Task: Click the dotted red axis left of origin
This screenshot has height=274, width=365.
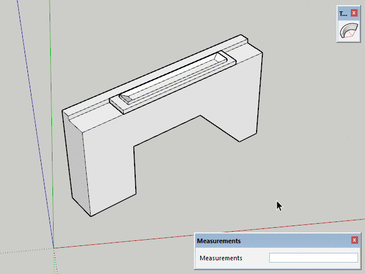Action: tap(23, 251)
